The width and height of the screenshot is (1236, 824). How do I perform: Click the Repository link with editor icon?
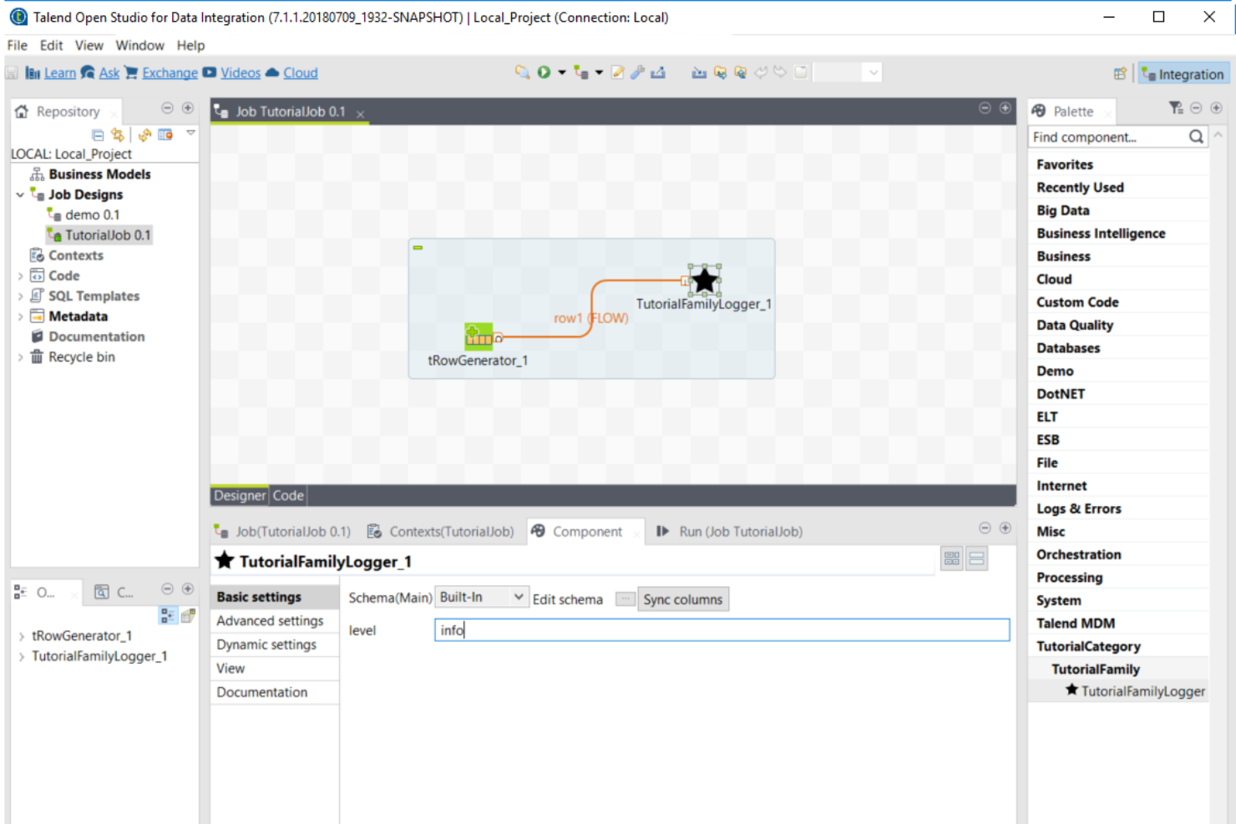[118, 134]
